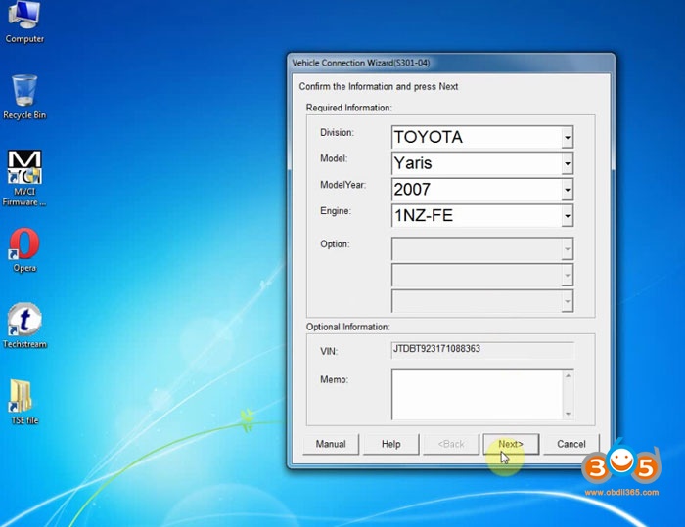
Task: Select the TSE file folder shortcut
Action: pos(24,402)
